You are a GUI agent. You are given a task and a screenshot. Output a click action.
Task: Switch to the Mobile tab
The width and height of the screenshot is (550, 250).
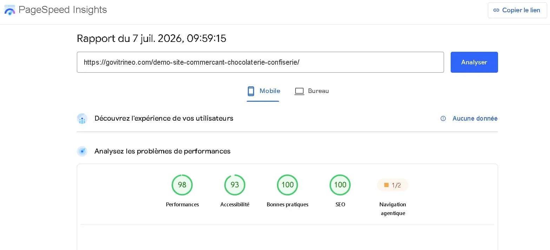point(263,91)
